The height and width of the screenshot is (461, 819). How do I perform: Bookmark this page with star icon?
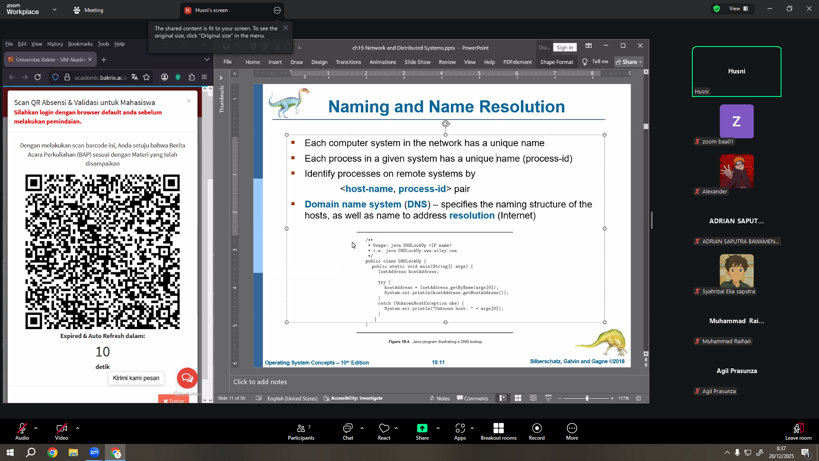(146, 77)
